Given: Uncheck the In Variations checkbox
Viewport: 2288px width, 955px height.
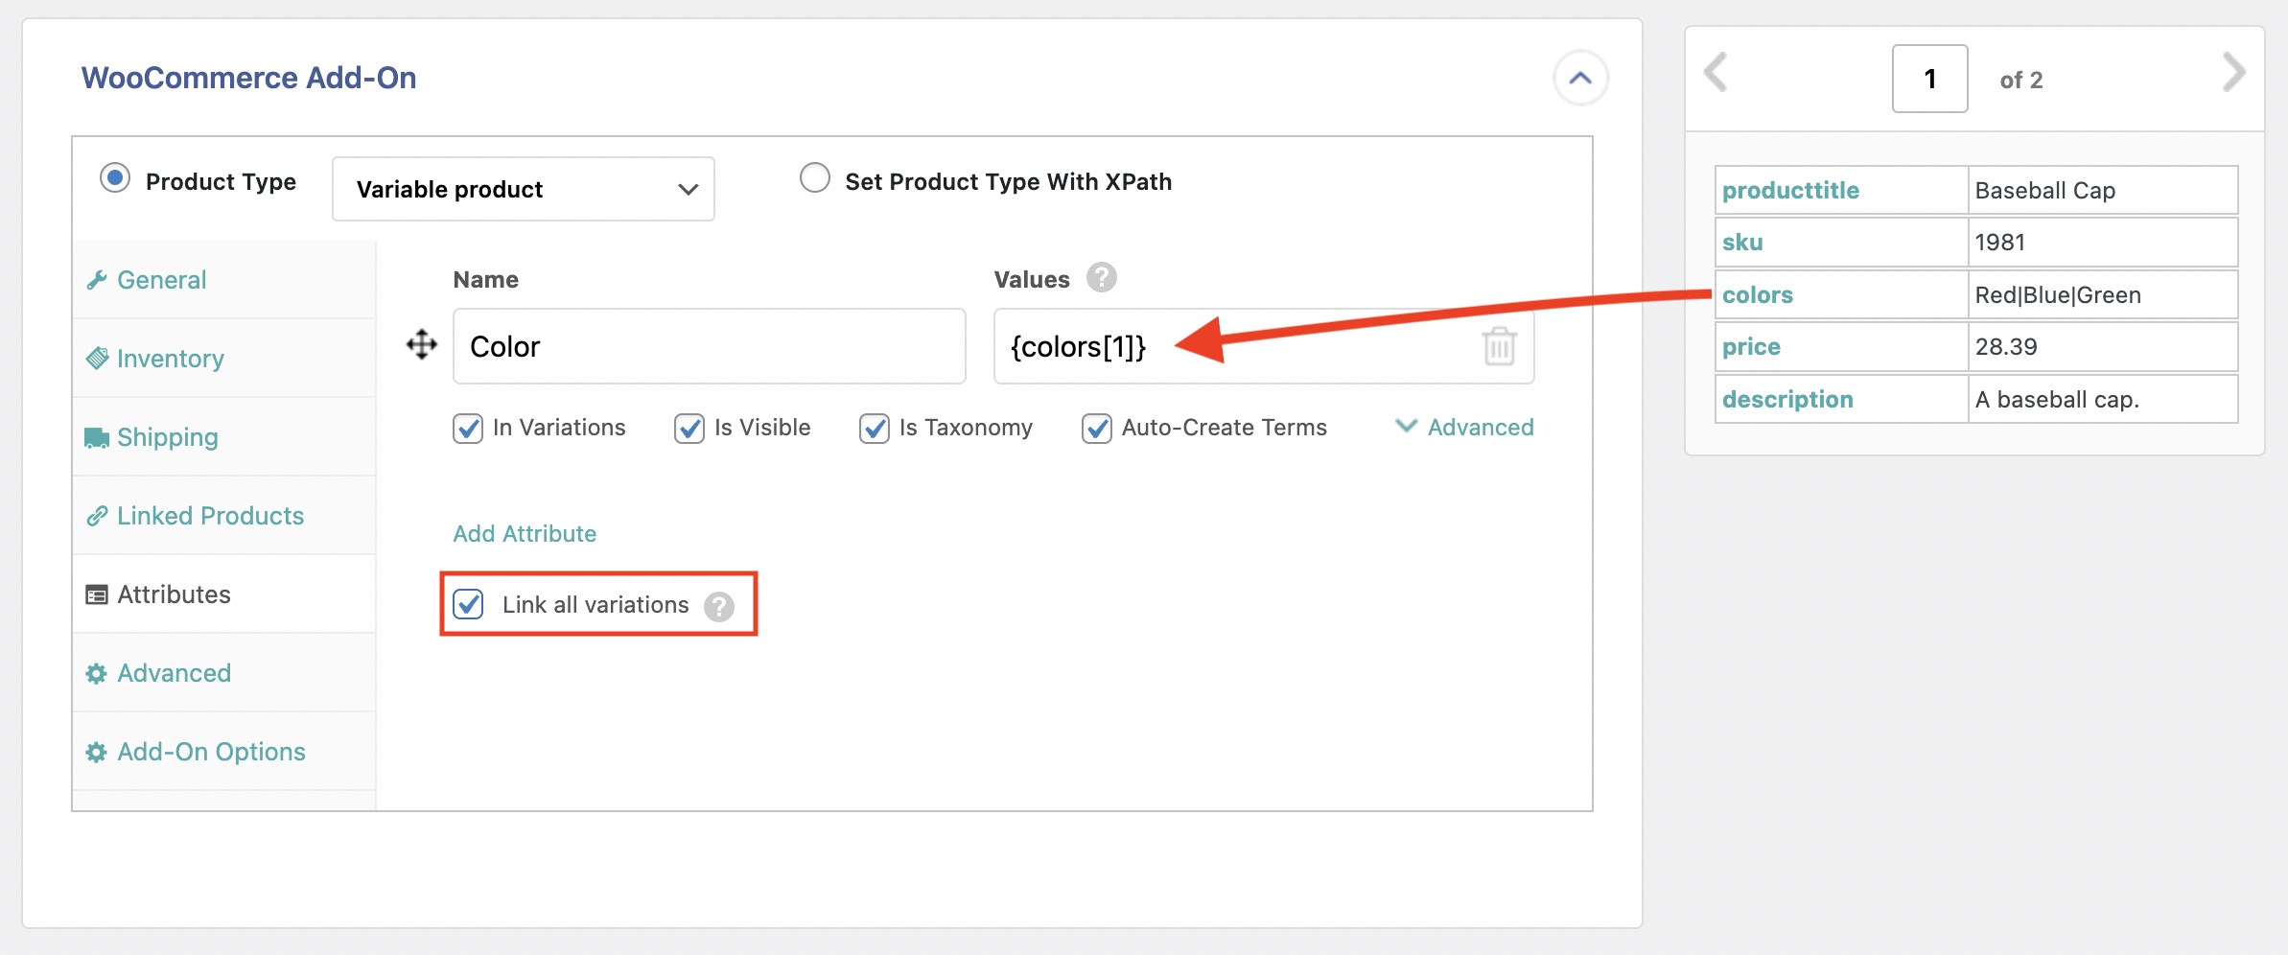Looking at the screenshot, I should pyautogui.click(x=468, y=428).
